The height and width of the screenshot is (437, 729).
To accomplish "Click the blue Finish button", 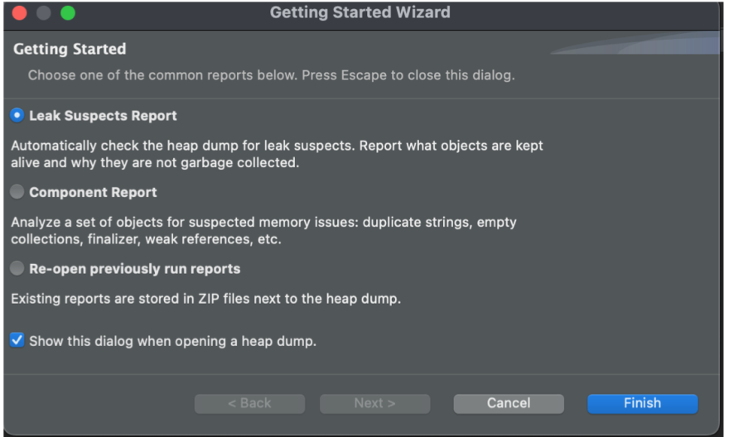I will 642,403.
